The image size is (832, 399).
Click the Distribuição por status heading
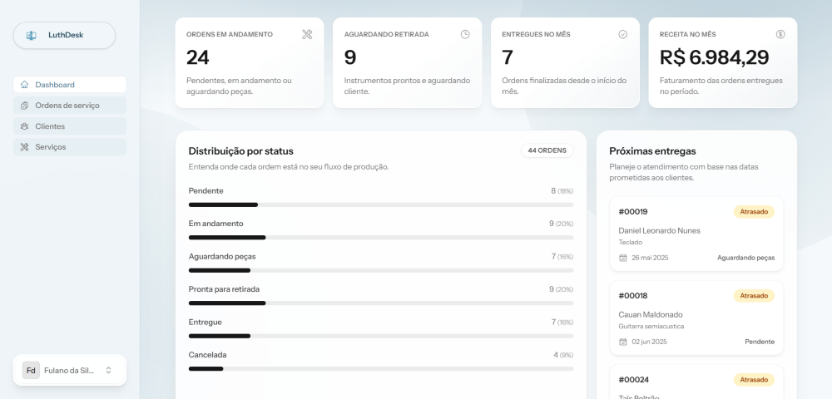coord(241,151)
